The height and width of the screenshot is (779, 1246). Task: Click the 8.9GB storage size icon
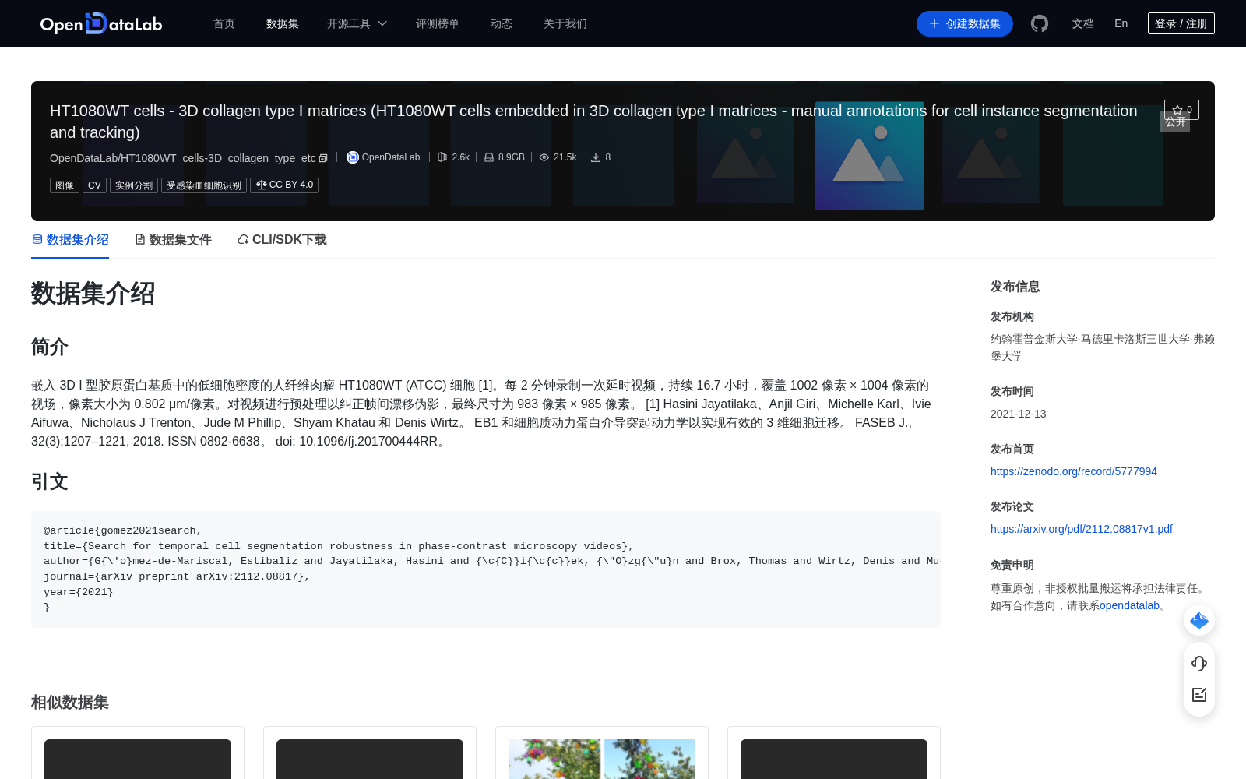489,157
